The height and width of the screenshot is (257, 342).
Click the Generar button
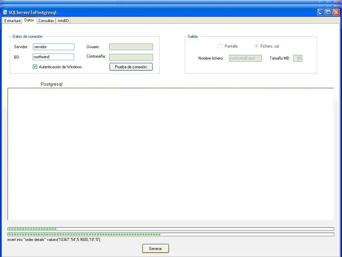156,249
